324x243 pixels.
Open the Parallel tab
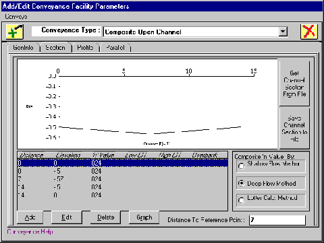pos(115,48)
